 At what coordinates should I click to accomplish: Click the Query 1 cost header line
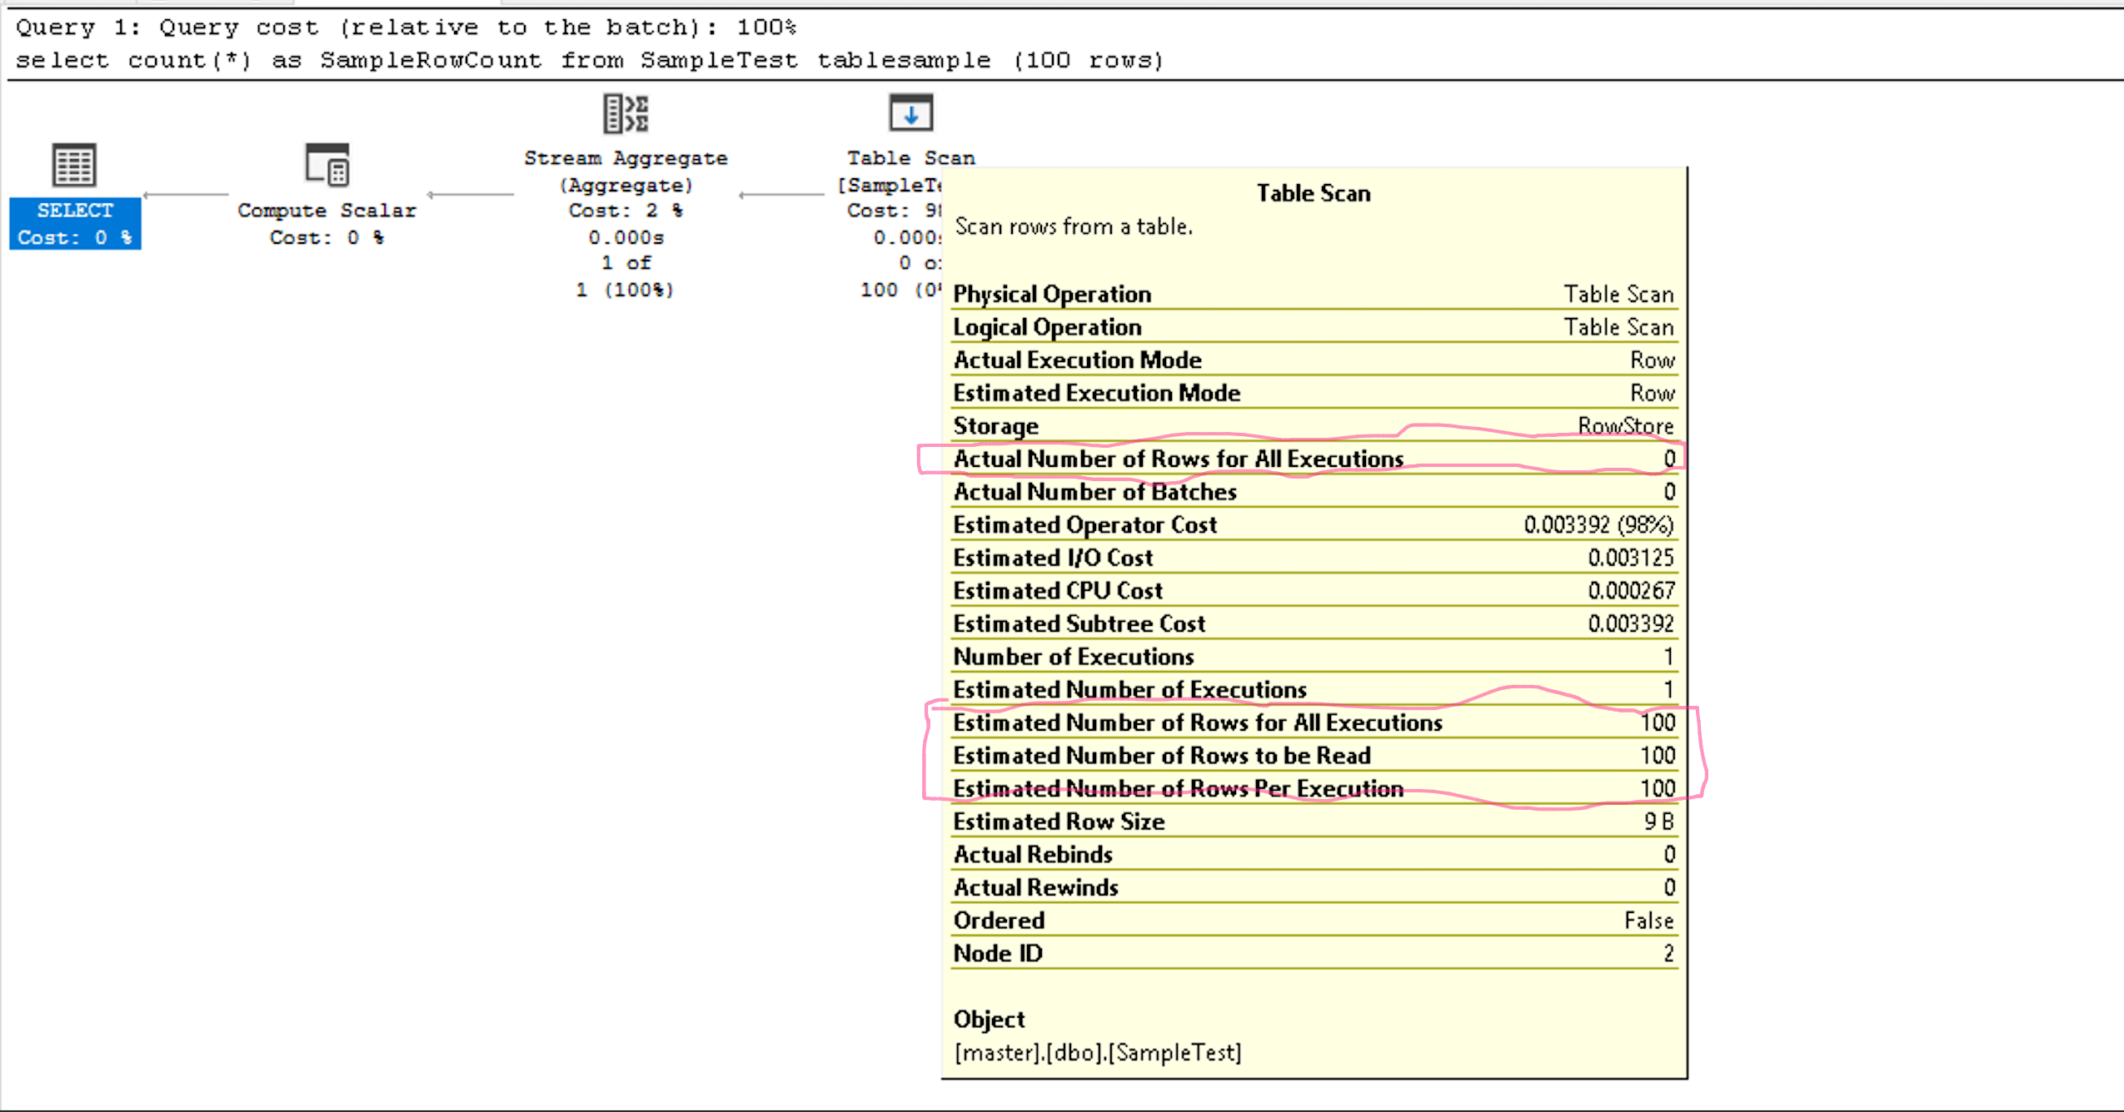[406, 27]
